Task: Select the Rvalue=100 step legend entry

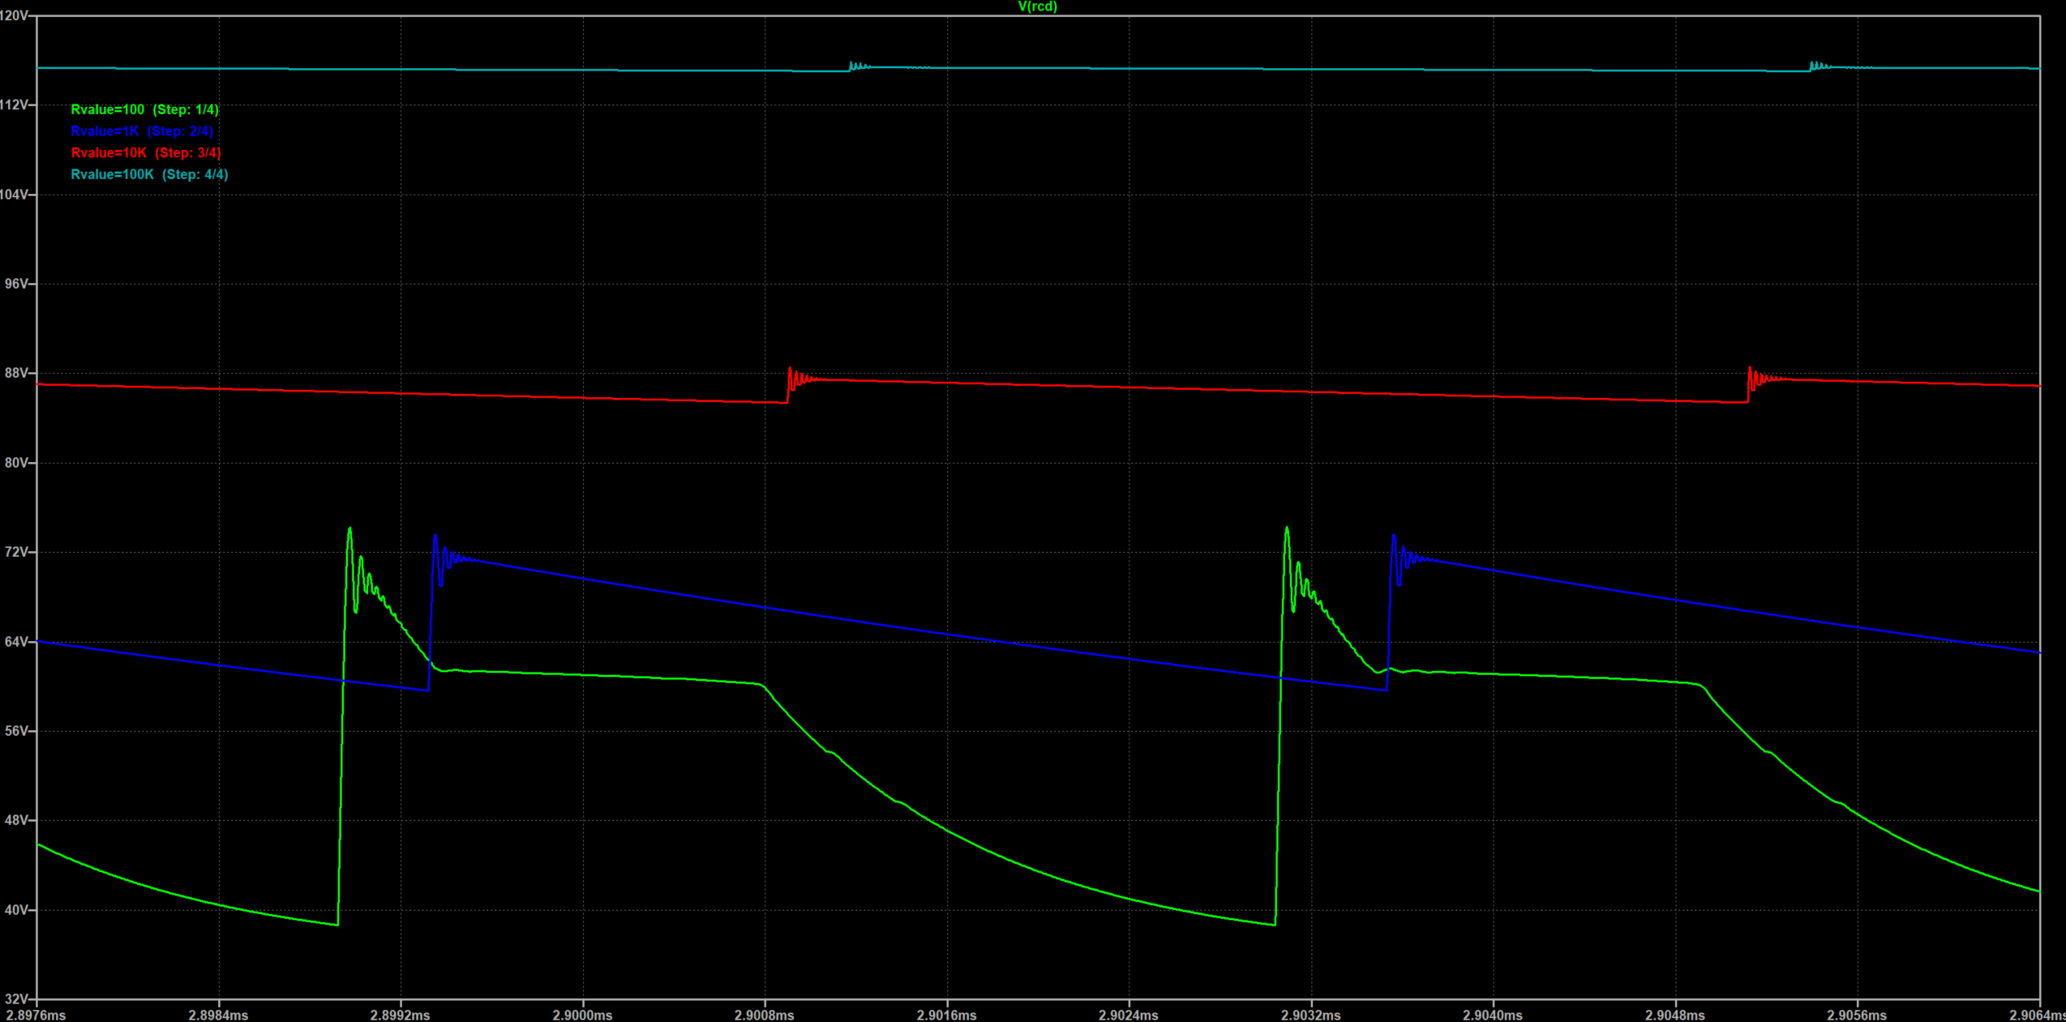Action: 144,109
